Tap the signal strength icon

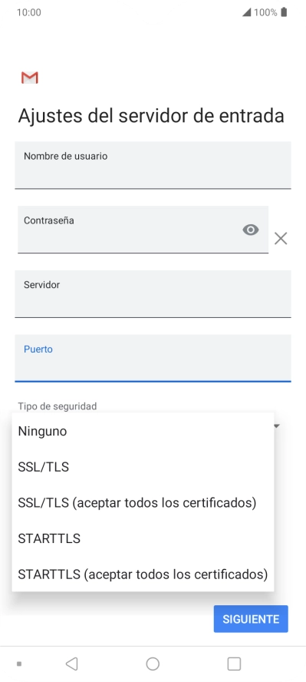pyautogui.click(x=246, y=12)
